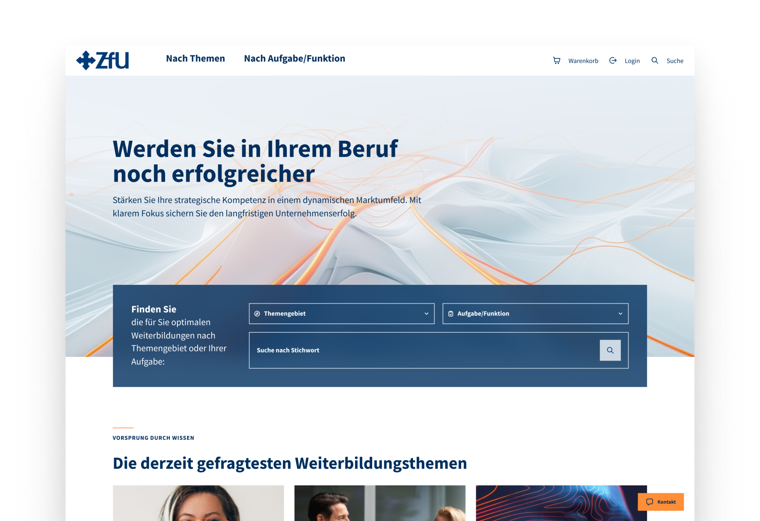
Task: Click the Themengebiet chevron arrow
Action: [x=426, y=313]
